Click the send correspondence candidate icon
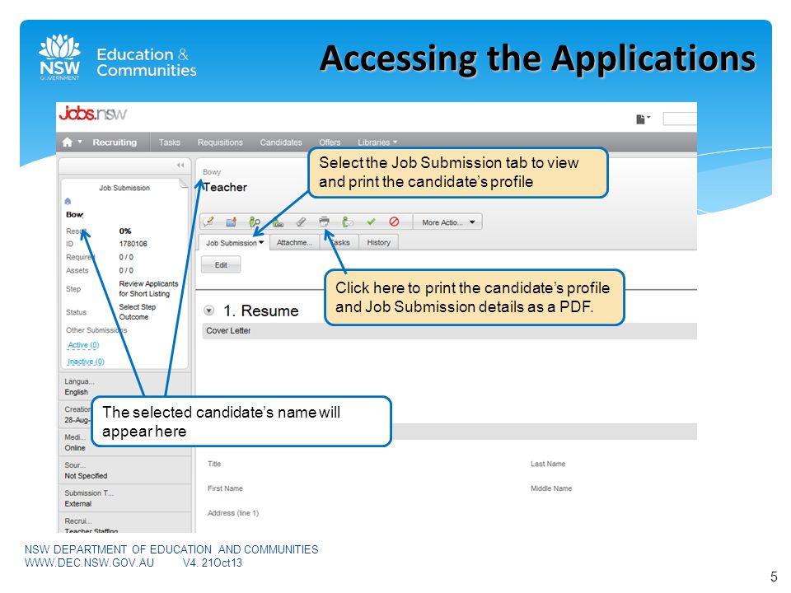 click(x=348, y=222)
